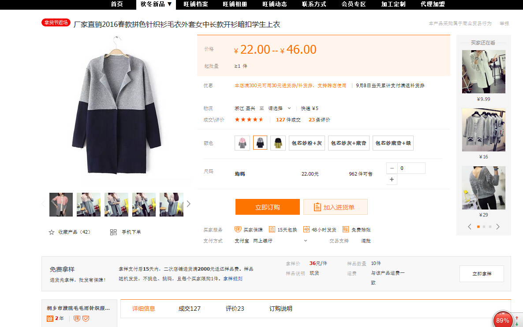Click the 买家保障 shield icon
The height and width of the screenshot is (327, 523).
click(238, 229)
